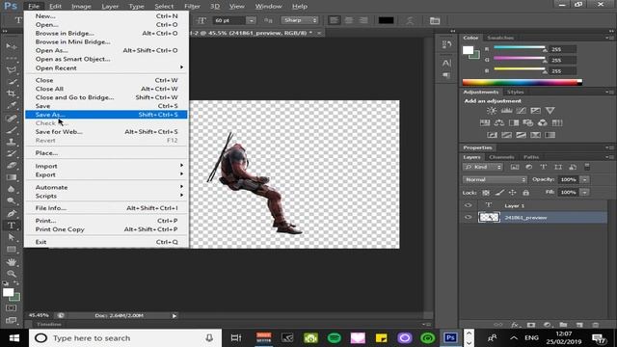Select the Crop tool
The width and height of the screenshot is (617, 347).
click(x=12, y=93)
